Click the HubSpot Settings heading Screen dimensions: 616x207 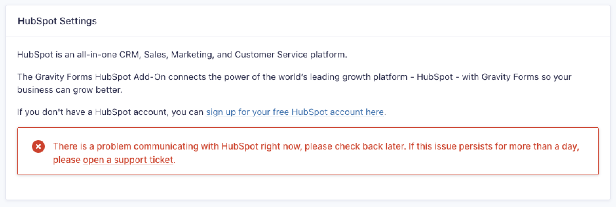point(57,21)
